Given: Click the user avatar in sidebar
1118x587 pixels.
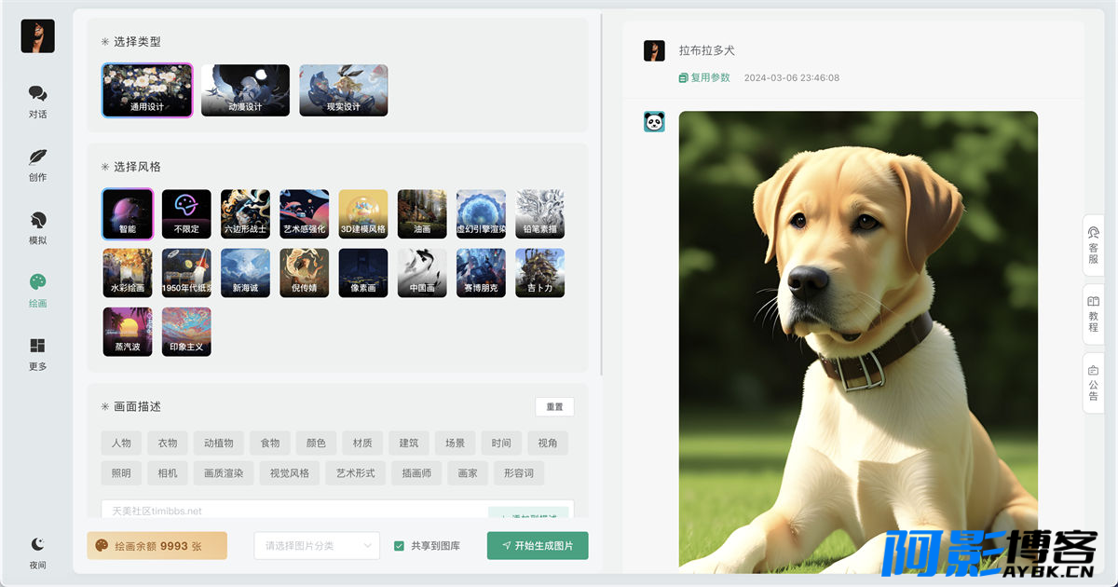Looking at the screenshot, I should point(38,36).
